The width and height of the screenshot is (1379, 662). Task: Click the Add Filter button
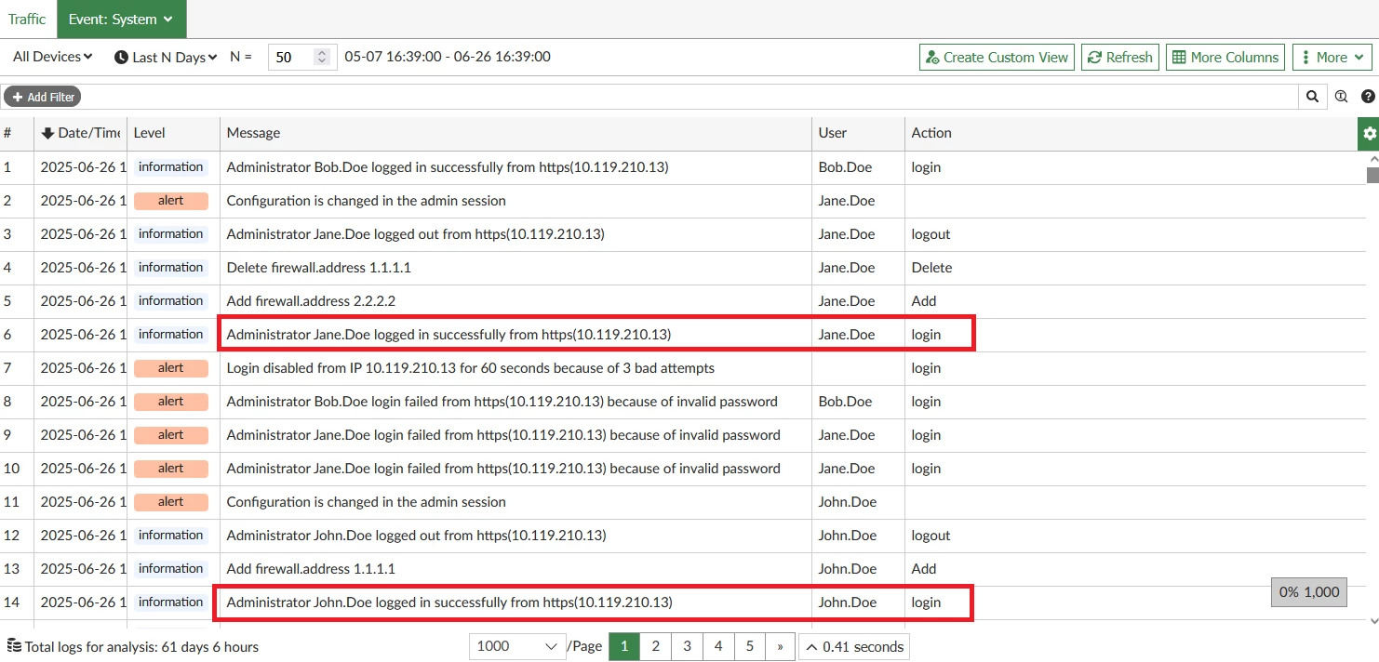[x=43, y=97]
